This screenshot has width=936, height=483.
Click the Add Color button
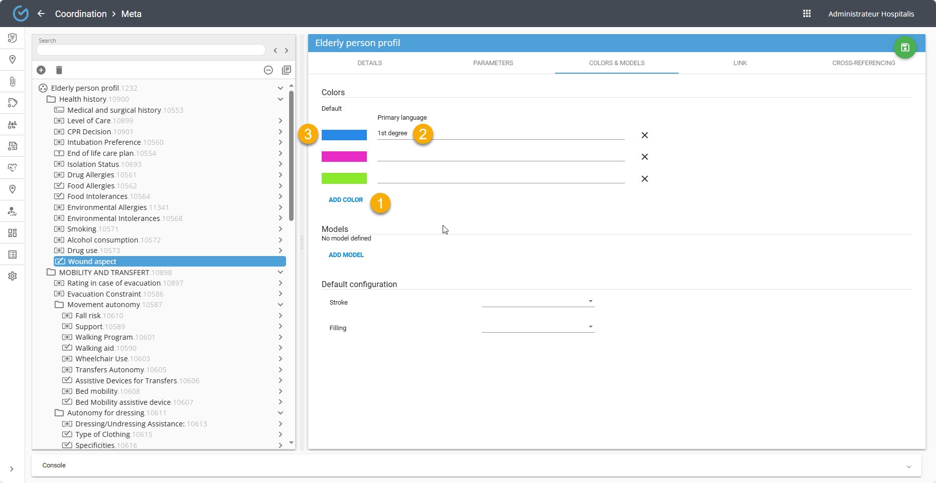tap(346, 200)
